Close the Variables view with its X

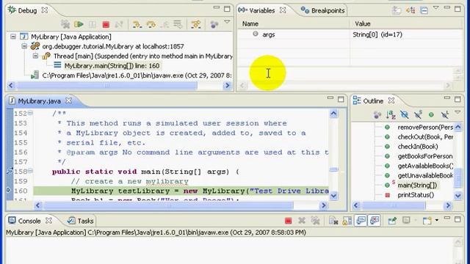(x=283, y=10)
